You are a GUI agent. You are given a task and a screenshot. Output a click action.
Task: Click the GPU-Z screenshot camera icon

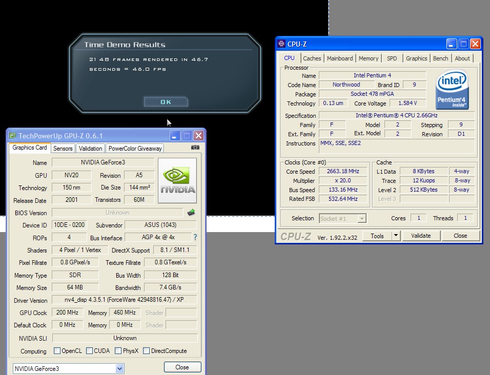click(195, 148)
